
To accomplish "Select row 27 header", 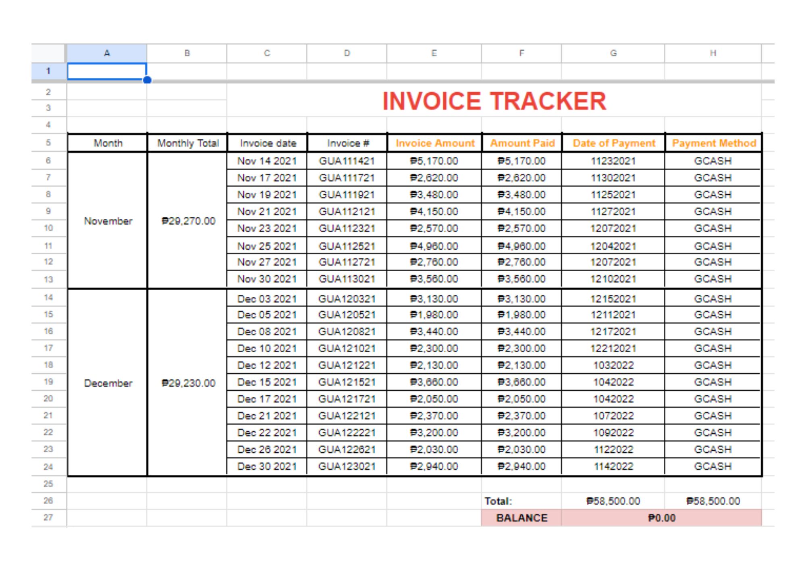I will coord(48,518).
